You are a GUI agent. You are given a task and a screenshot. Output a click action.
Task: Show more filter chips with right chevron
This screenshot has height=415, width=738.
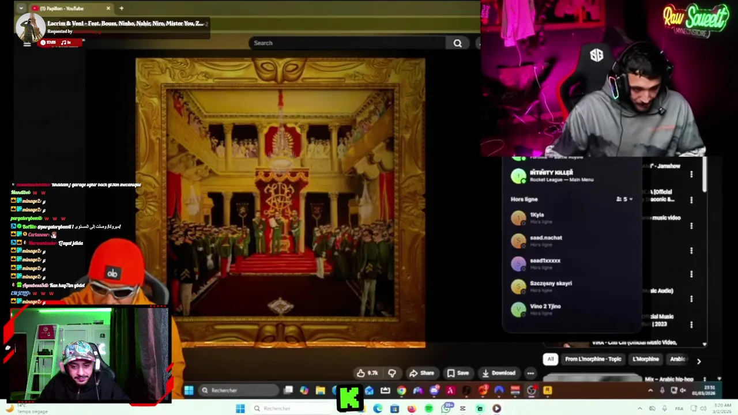699,361
